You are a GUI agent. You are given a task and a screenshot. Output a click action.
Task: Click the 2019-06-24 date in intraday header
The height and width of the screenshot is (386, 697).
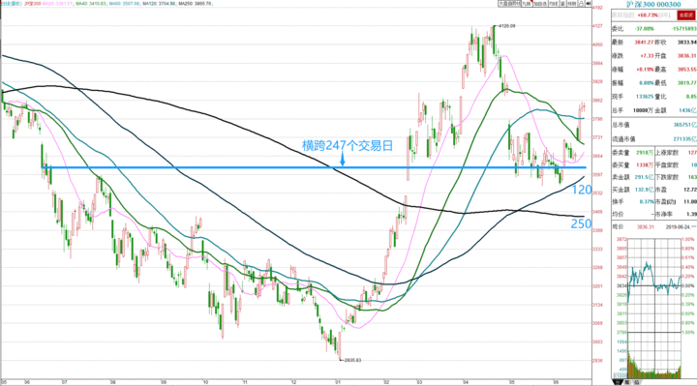coord(679,227)
